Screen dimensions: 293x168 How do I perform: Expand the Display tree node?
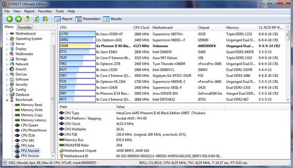pyautogui.click(x=7, y=49)
